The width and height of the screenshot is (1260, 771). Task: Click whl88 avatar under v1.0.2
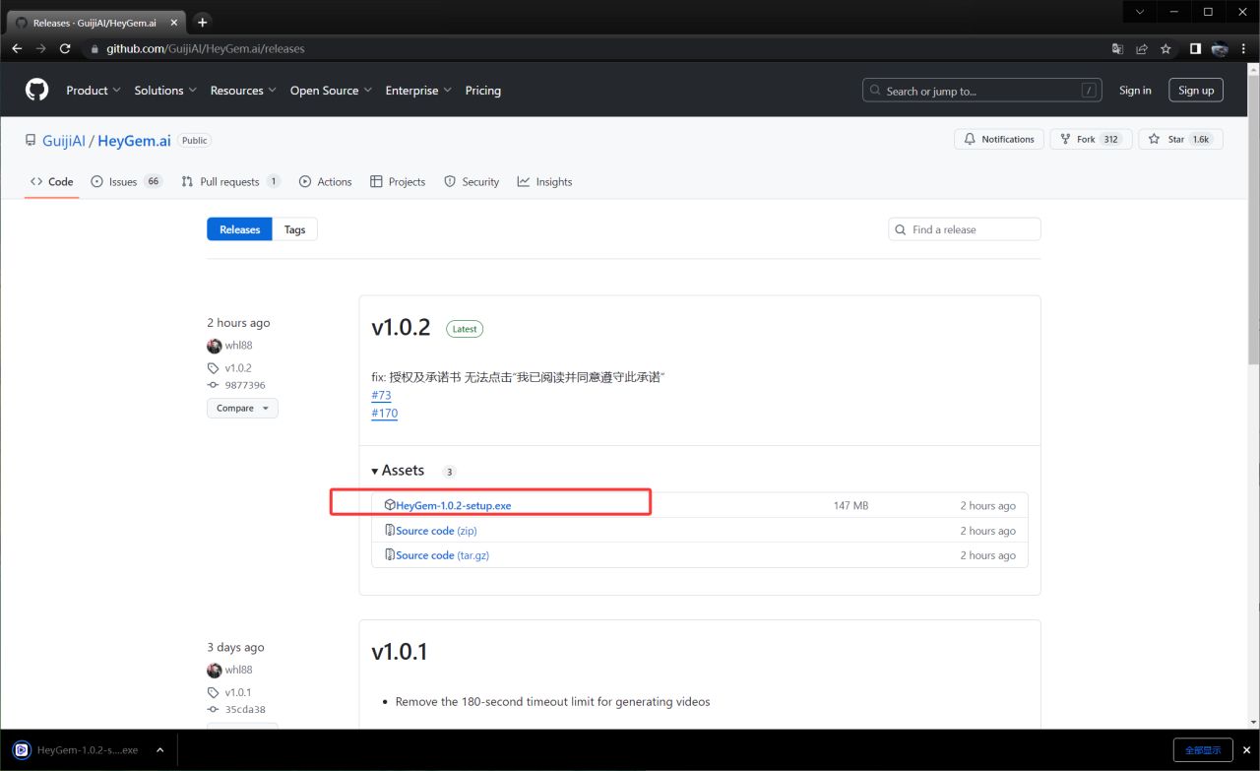click(x=215, y=346)
